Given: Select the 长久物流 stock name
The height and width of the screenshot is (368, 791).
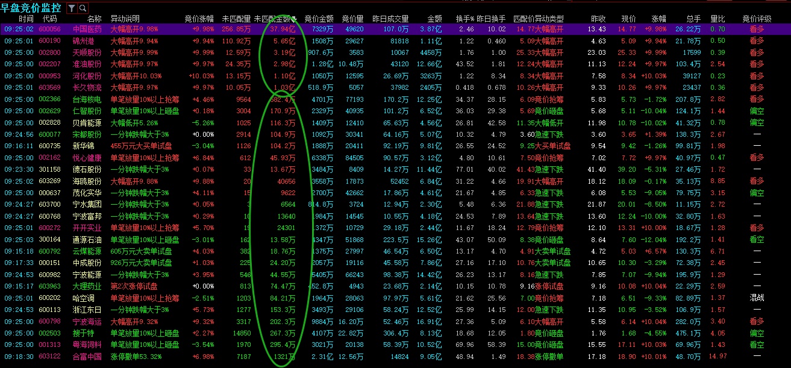Looking at the screenshot, I should pos(87,87).
